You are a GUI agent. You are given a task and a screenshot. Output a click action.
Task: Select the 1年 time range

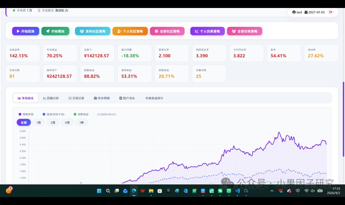point(82,123)
